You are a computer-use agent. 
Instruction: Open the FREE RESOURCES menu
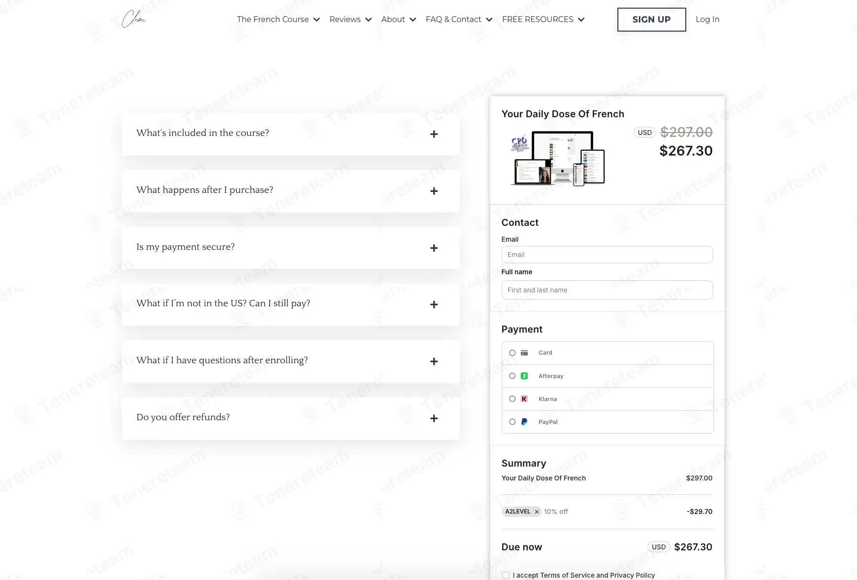(x=543, y=19)
